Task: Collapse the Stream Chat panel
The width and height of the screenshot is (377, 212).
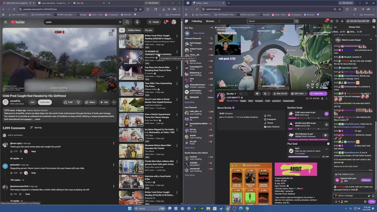Action: (335, 27)
